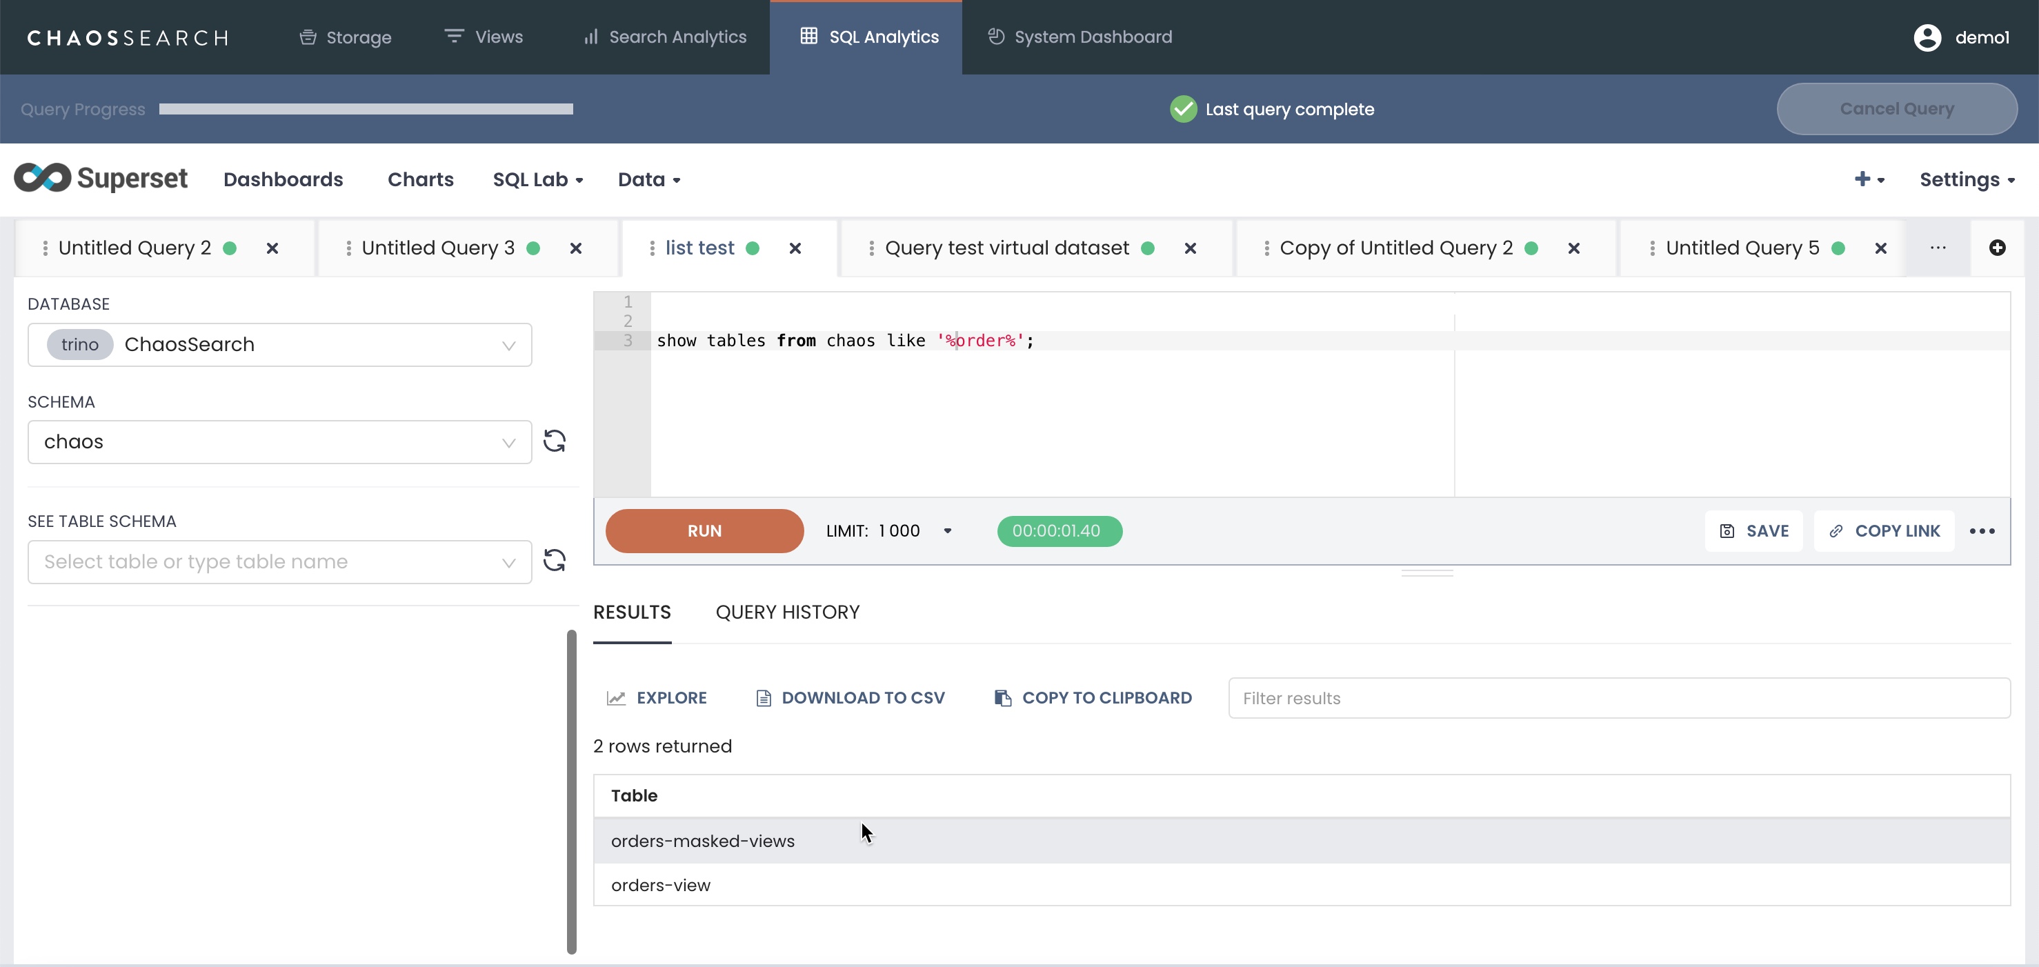
Task: Click the drag handle on the list test tab
Action: click(x=651, y=248)
